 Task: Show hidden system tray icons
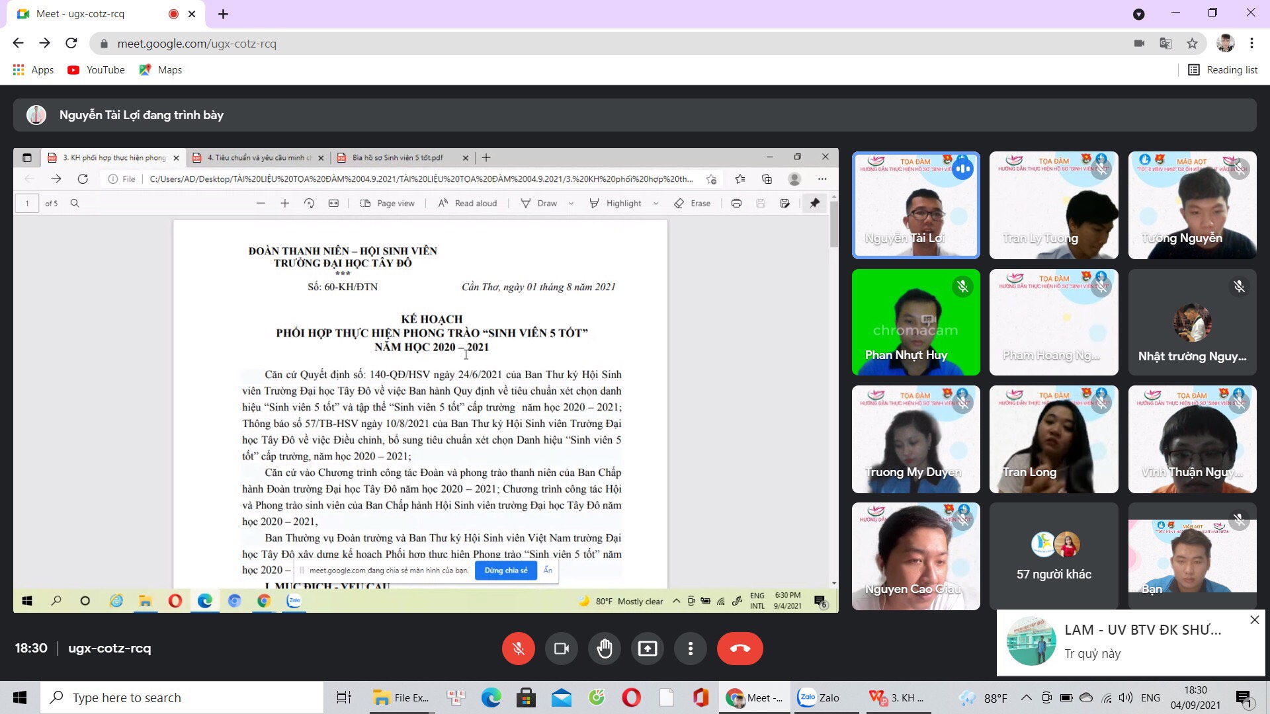click(1026, 697)
